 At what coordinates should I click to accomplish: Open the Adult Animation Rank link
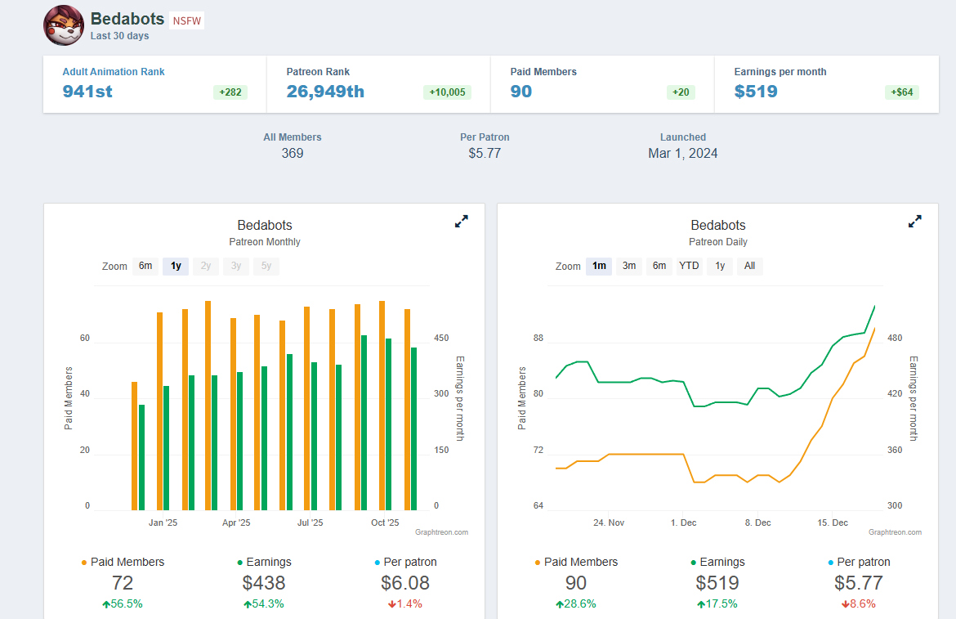tap(114, 71)
